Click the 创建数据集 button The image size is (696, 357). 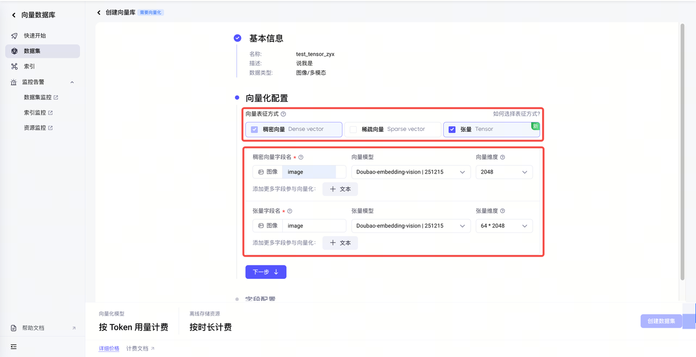click(x=661, y=321)
